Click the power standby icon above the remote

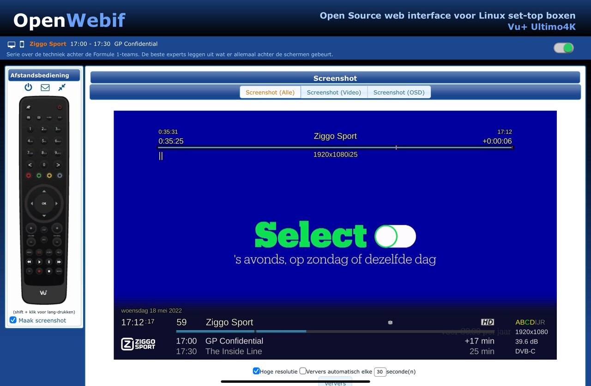(x=29, y=87)
